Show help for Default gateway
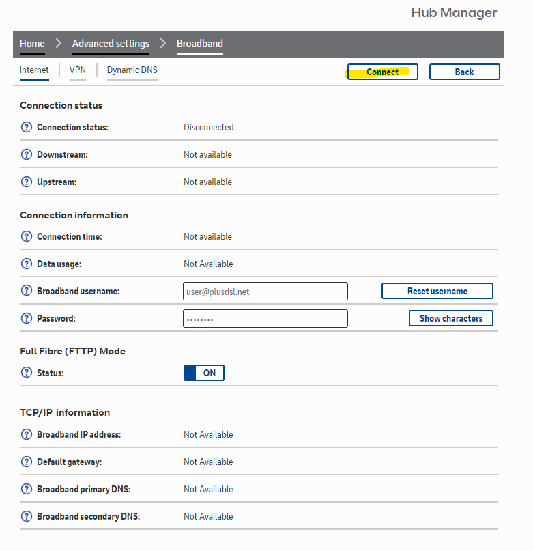This screenshot has height=551, width=533. point(27,462)
